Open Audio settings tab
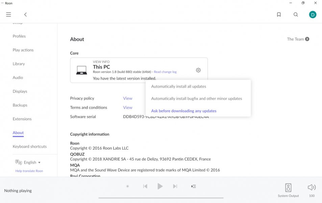 pyautogui.click(x=18, y=77)
